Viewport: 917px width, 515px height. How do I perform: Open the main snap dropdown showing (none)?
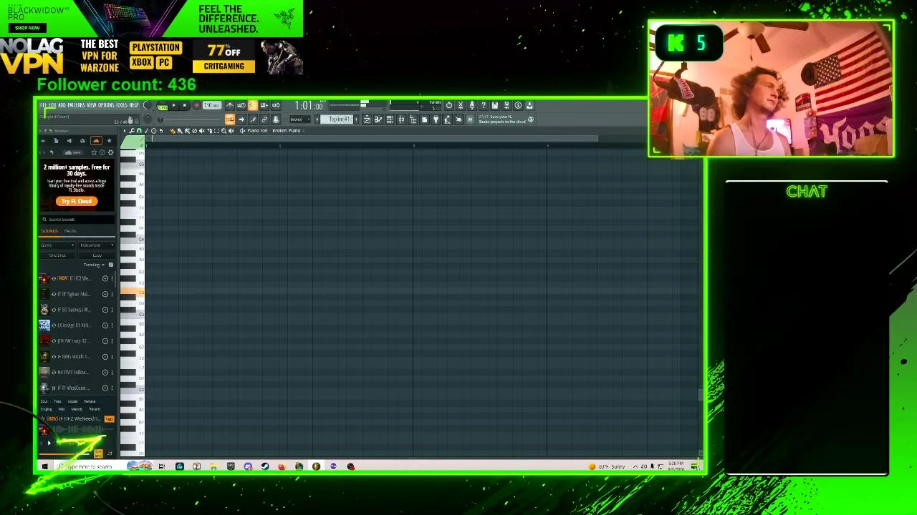coord(300,119)
